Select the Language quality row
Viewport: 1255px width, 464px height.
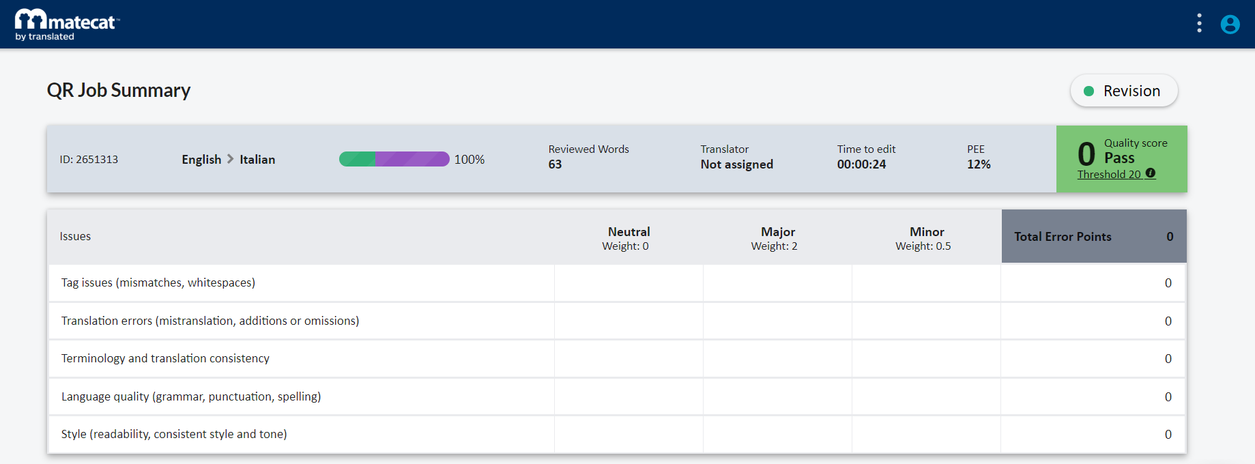pyautogui.click(x=191, y=396)
